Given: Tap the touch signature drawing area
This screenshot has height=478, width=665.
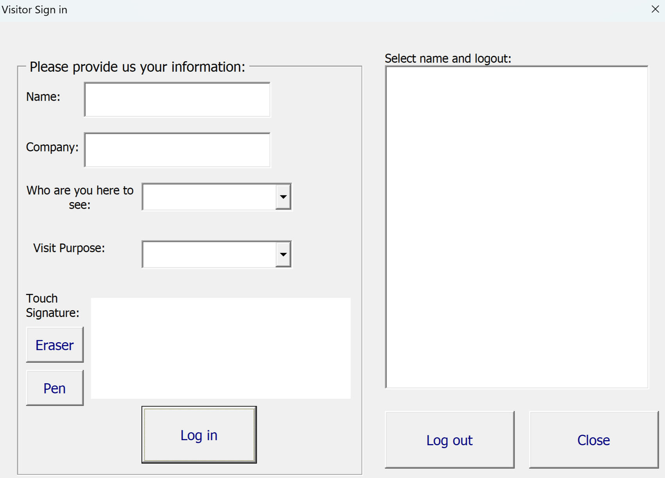Looking at the screenshot, I should (221, 348).
